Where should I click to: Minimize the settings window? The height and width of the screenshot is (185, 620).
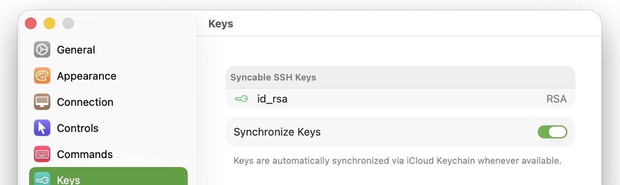49,23
